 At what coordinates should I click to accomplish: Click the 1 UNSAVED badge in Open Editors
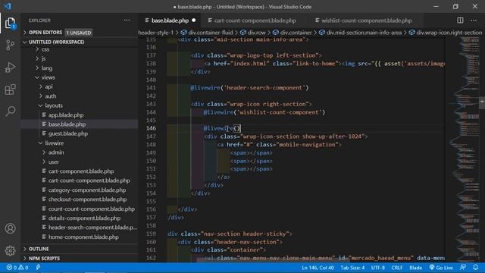tap(79, 33)
